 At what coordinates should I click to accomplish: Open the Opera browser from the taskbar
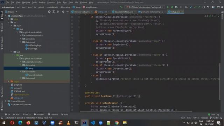pyautogui.click(x=12, y=123)
